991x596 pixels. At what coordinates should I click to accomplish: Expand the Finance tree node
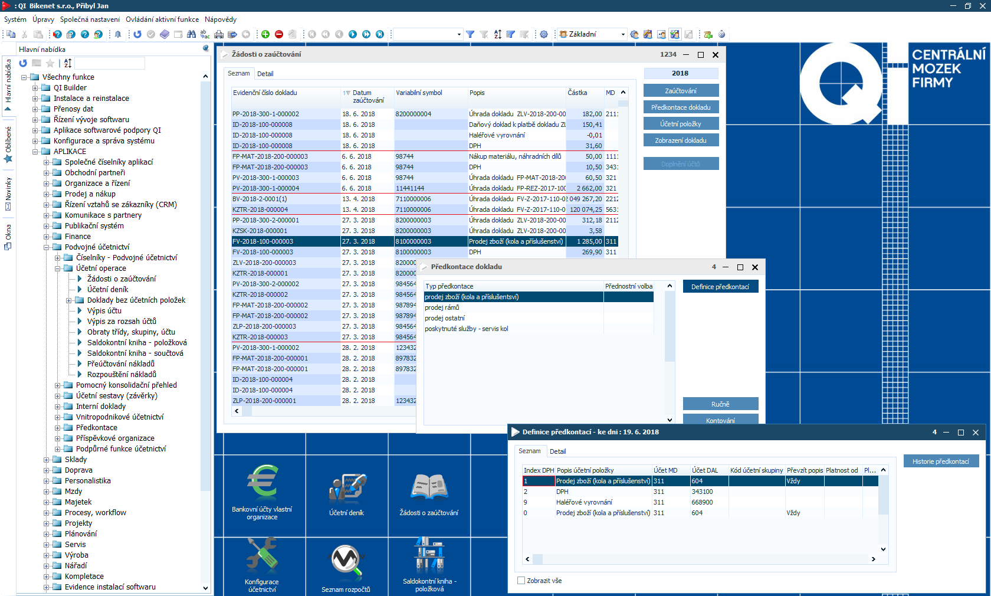[47, 237]
